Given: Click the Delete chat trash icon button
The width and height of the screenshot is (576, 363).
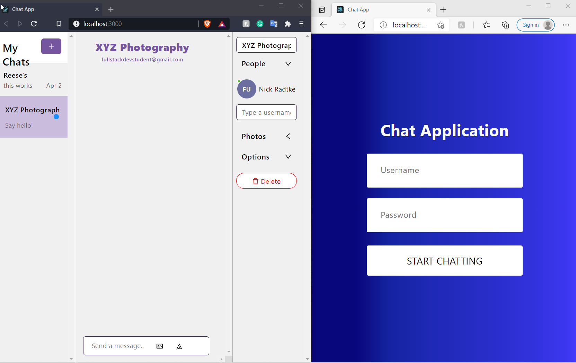Looking at the screenshot, I should tap(256, 181).
